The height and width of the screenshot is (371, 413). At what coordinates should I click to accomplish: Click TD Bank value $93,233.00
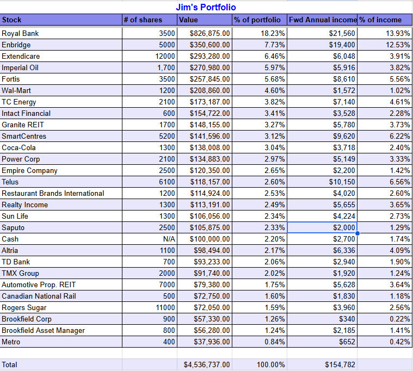click(x=205, y=262)
